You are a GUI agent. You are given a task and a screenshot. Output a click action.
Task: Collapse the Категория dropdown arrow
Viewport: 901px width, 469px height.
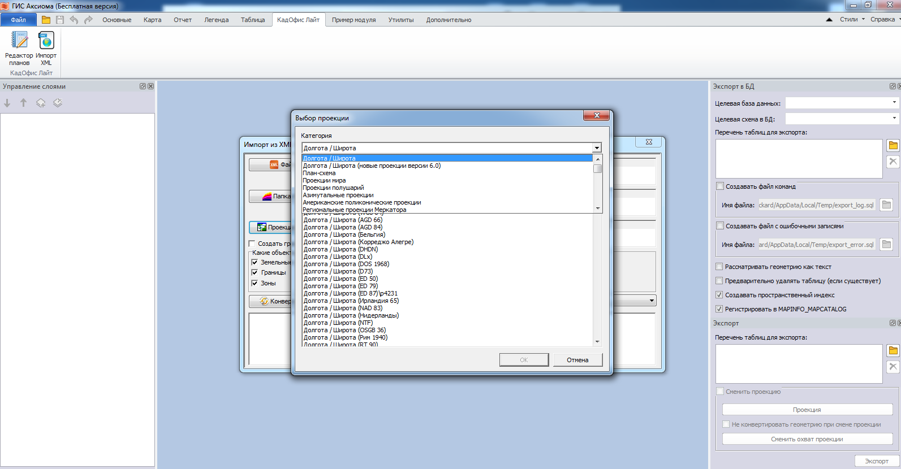[x=597, y=148]
